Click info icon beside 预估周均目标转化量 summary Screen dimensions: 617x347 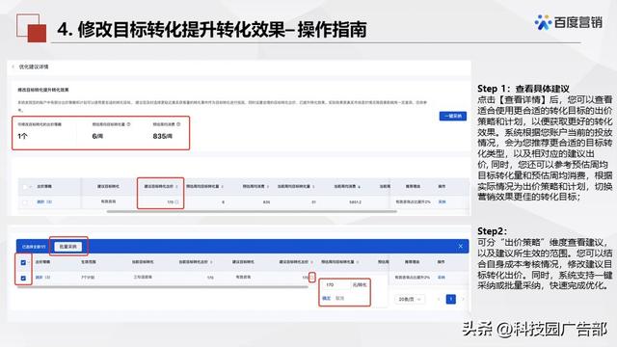coord(128,124)
